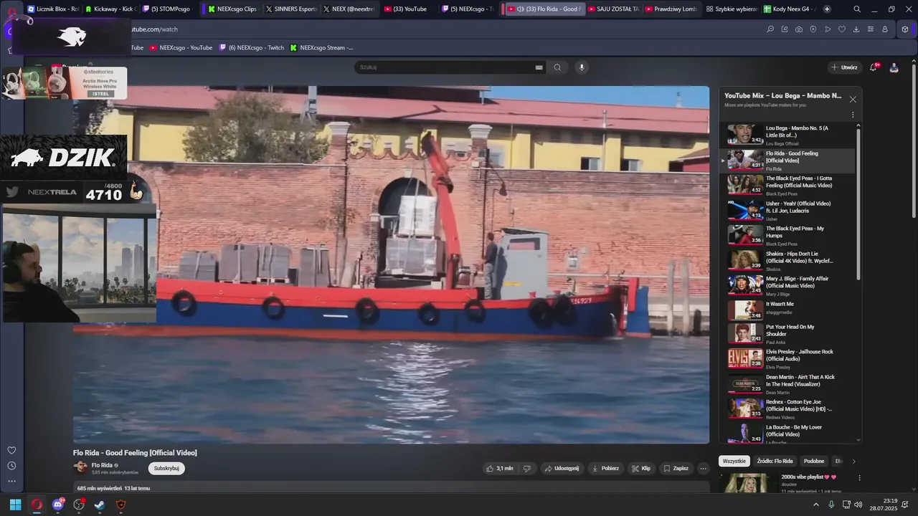Open the Pinboards edit-note icon
The width and height of the screenshot is (918, 516).
point(785,29)
